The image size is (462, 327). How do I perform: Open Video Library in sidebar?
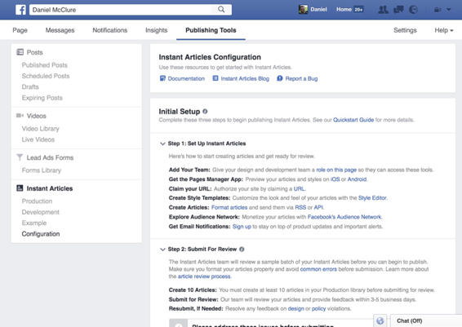[x=40, y=129]
